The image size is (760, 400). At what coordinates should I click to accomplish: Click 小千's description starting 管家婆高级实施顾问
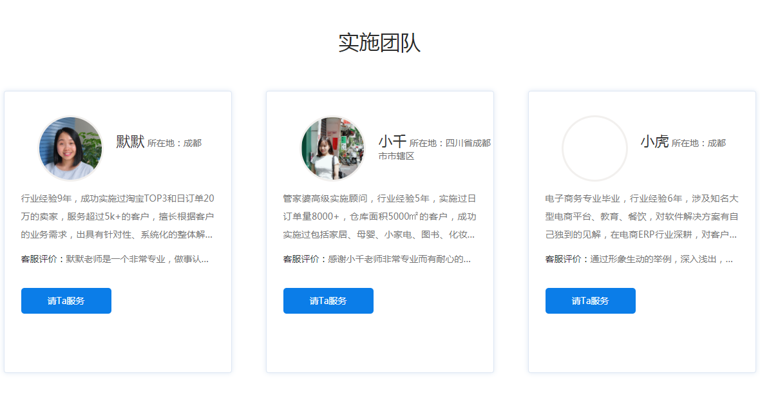[x=379, y=216]
